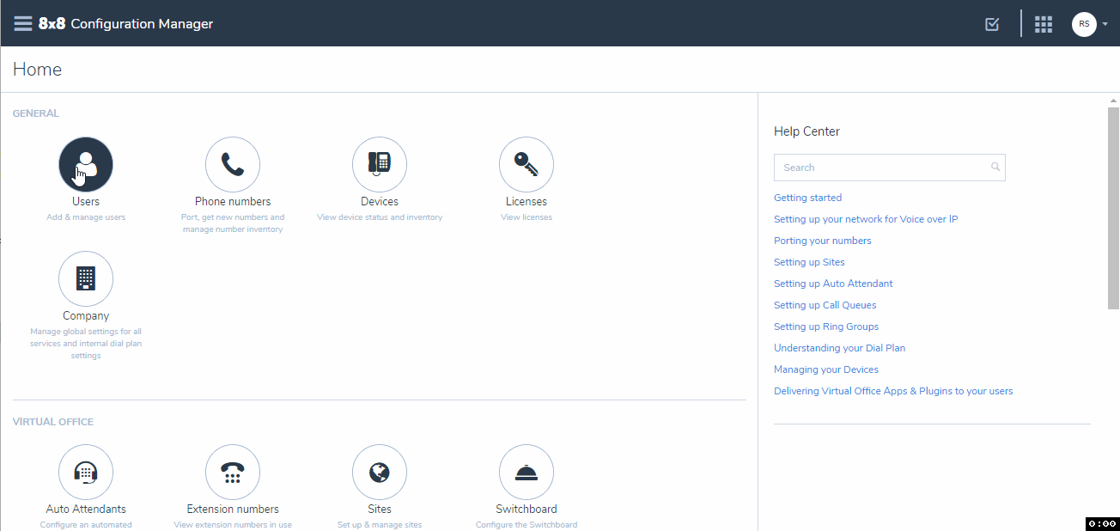Click the scrollbar up arrow
Screen dimensions: 1120x531
1113,100
